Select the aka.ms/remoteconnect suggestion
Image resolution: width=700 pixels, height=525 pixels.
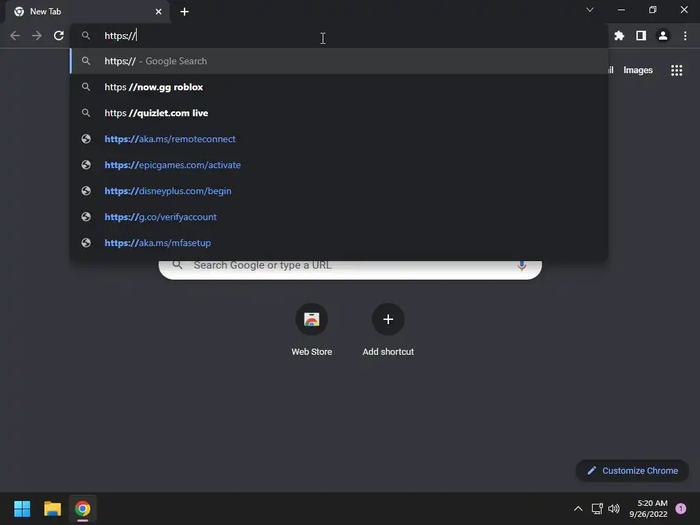click(339, 139)
